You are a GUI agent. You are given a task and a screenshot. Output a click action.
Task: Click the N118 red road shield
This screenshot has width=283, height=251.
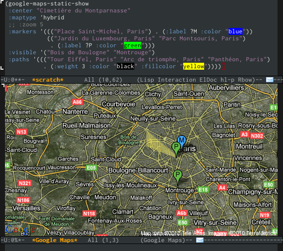click(89, 214)
